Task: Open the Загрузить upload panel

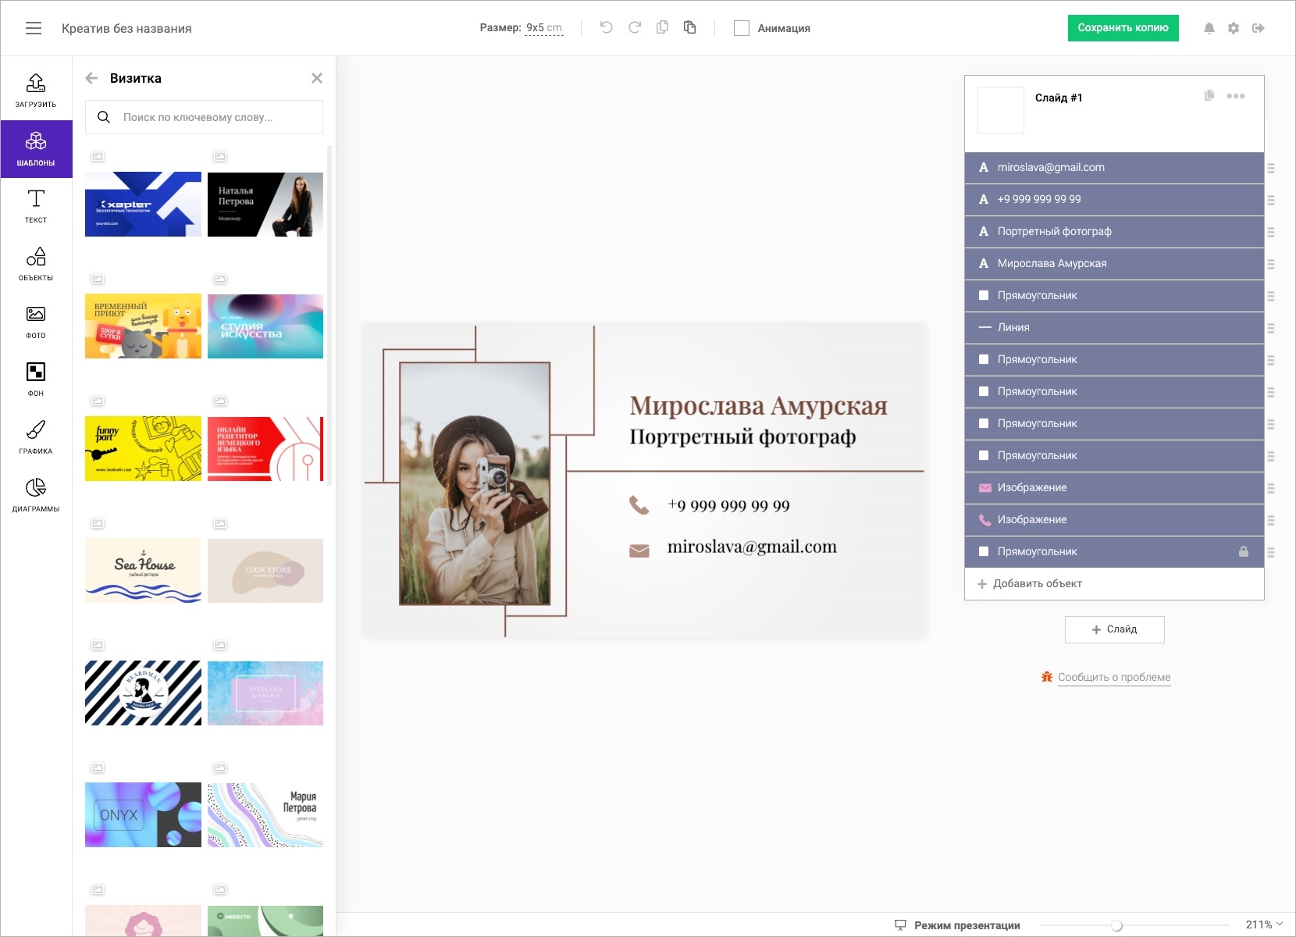Action: [x=36, y=91]
